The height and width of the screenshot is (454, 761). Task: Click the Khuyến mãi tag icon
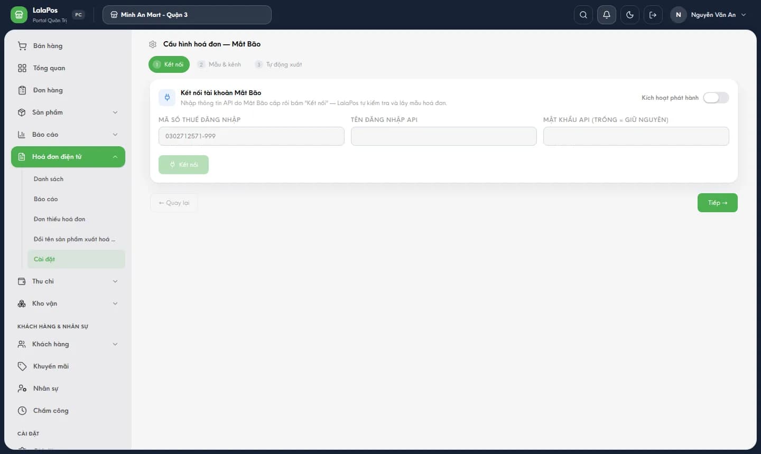pos(22,366)
